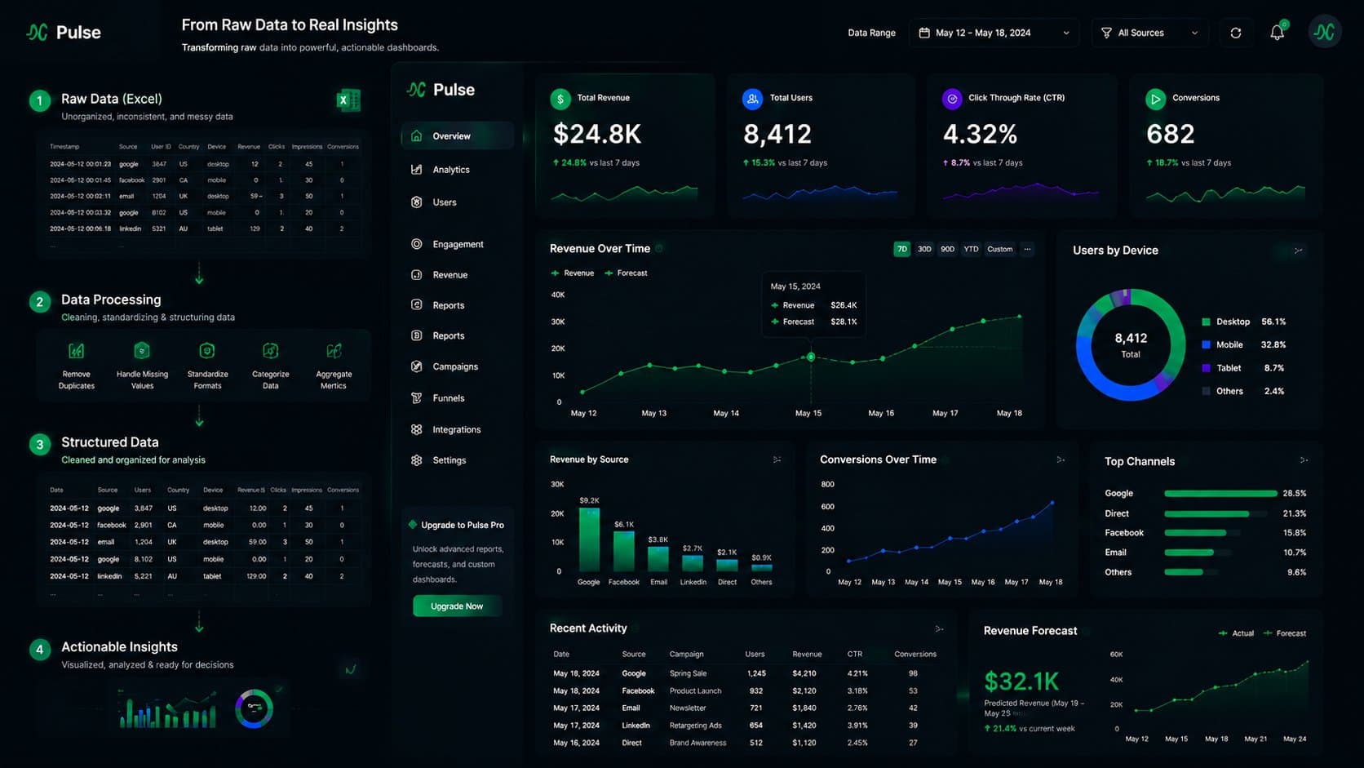Select the 30D time range

[x=924, y=249]
